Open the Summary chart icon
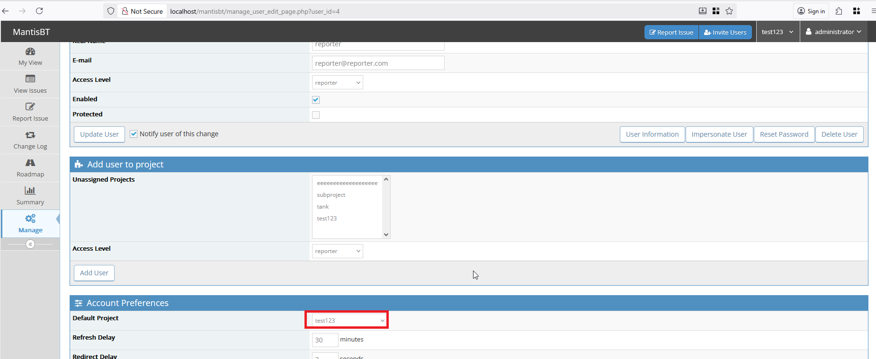 30,191
